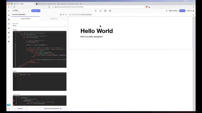
Task: Click the preview URL bar above canvas
Action: [x=80, y=14]
